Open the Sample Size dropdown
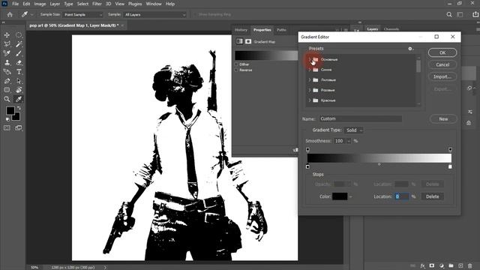Image resolution: width=480 pixels, height=270 pixels. (x=83, y=14)
